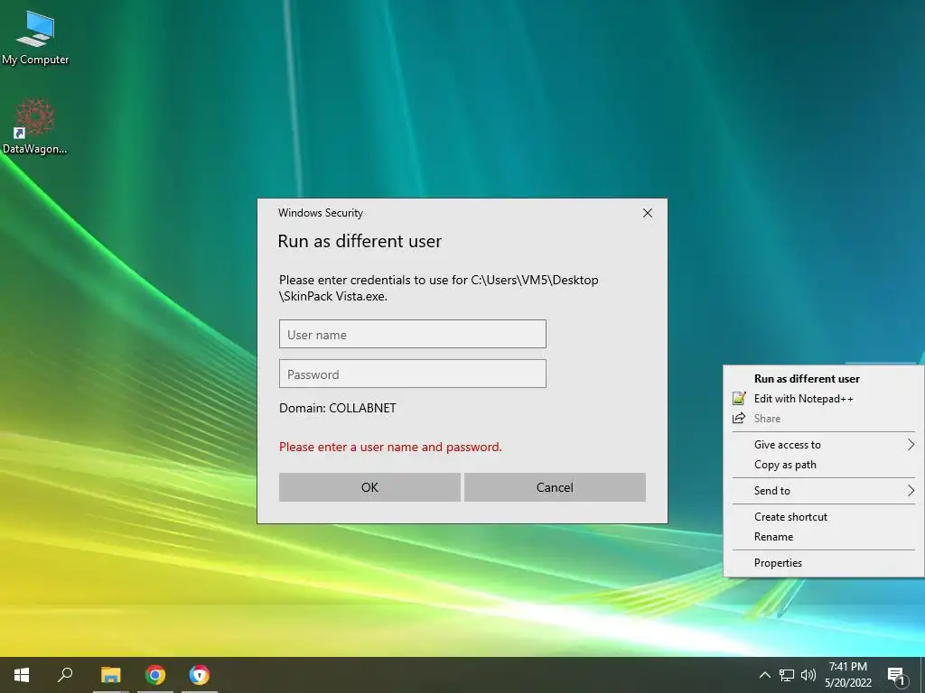This screenshot has width=925, height=693.
Task: Select the greyed Share menu entry
Action: point(823,419)
